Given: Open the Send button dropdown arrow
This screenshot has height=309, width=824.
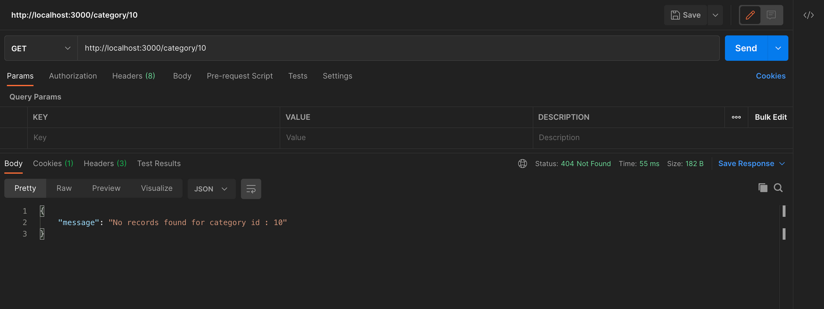Looking at the screenshot, I should point(778,48).
